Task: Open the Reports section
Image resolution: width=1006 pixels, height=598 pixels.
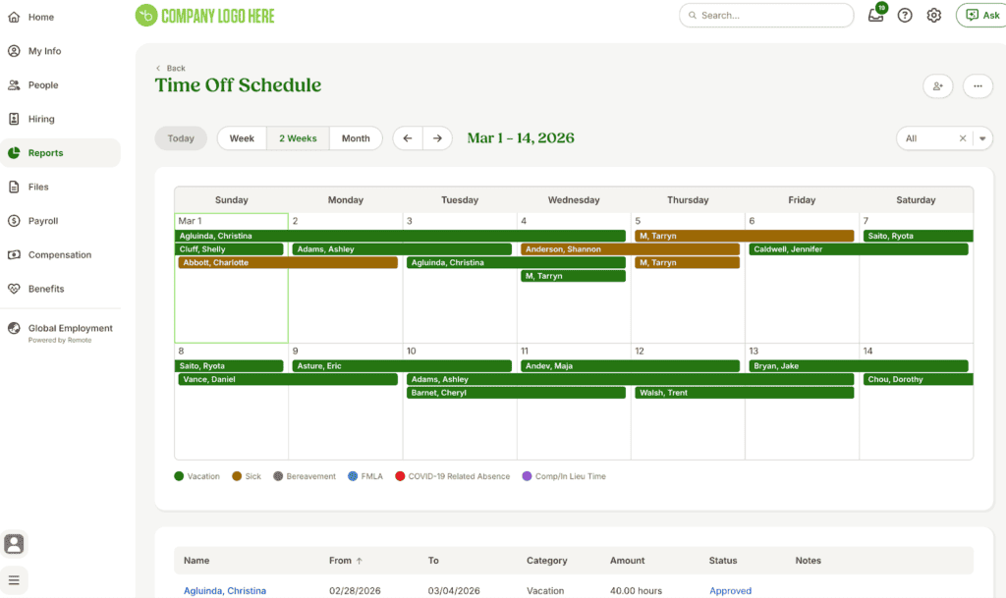Action: (x=43, y=152)
